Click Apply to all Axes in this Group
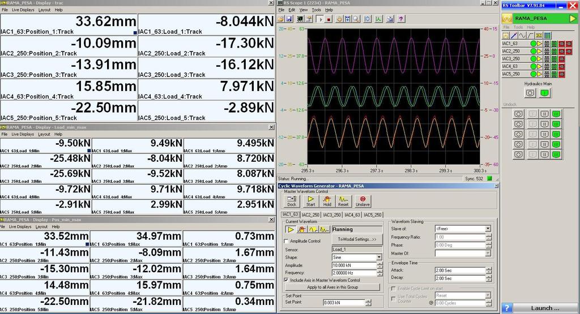The height and width of the screenshot is (314, 580). 332,287
